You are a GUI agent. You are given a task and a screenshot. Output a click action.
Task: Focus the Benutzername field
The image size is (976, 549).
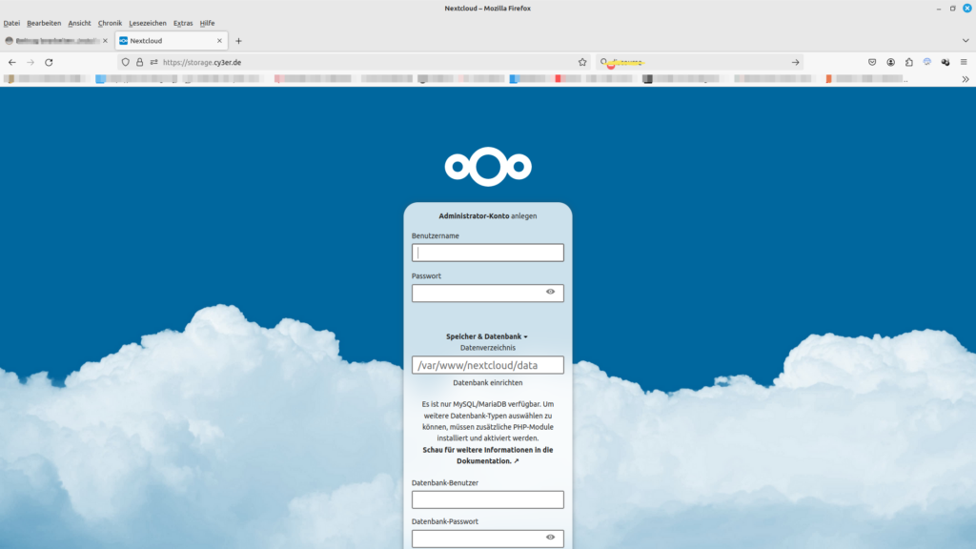[x=487, y=253]
